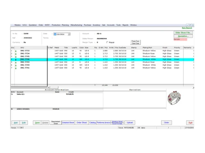Click the GEMCO DESIGNS debit row
The width and height of the screenshot is (205, 153).
click(x=57, y=109)
